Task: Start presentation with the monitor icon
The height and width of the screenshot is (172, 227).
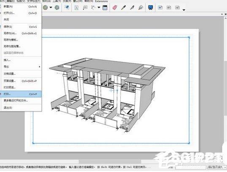Action: pyautogui.click(x=151, y=7)
